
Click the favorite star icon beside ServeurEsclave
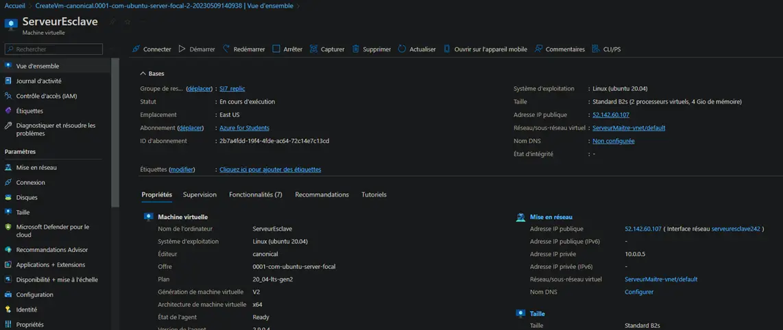128,22
